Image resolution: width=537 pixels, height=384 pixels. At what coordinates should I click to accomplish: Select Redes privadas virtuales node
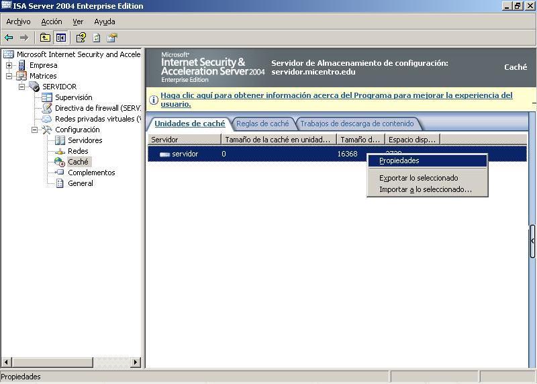pos(95,119)
